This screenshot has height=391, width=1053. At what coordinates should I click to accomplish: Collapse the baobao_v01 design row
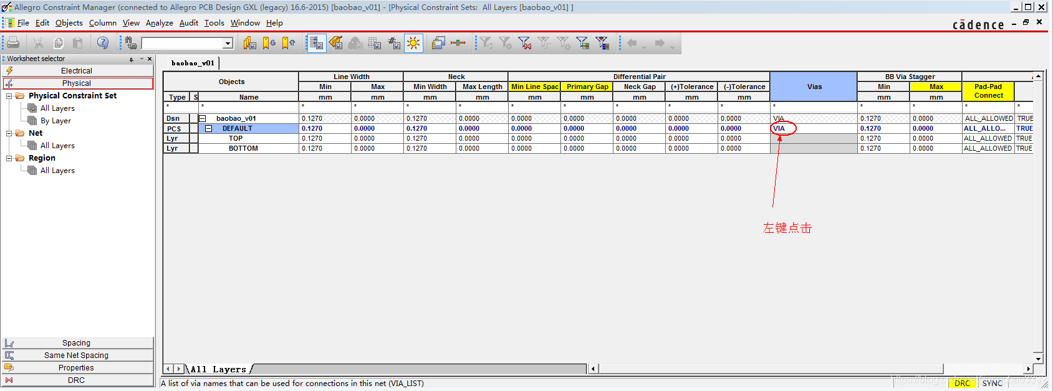[x=203, y=118]
